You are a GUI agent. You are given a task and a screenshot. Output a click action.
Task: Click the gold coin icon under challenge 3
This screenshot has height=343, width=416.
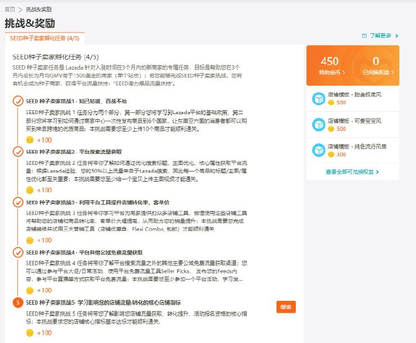30,240
